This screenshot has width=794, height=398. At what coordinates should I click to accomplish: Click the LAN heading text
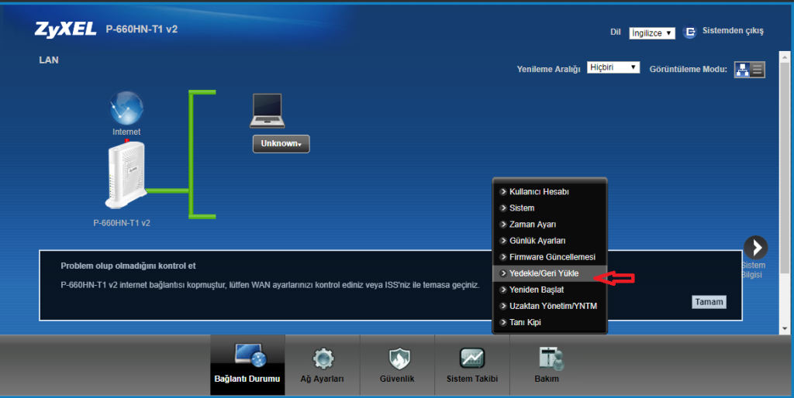[x=49, y=60]
